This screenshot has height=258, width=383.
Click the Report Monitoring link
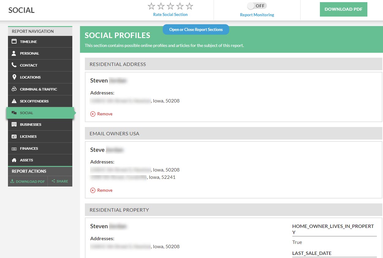(x=257, y=15)
